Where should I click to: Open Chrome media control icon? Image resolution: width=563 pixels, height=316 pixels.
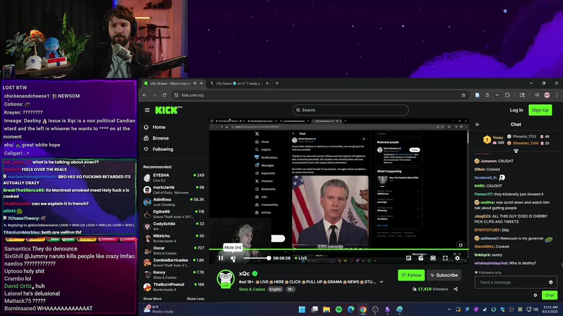coord(537,95)
